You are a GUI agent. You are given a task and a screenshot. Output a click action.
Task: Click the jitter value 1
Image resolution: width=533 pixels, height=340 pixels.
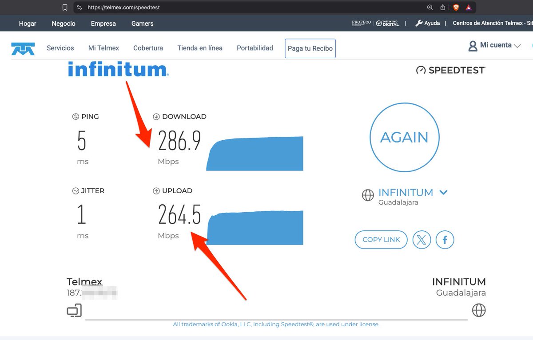(81, 215)
